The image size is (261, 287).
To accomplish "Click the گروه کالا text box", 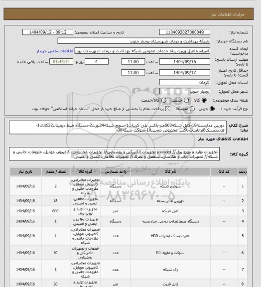I will (x=115, y=154).
